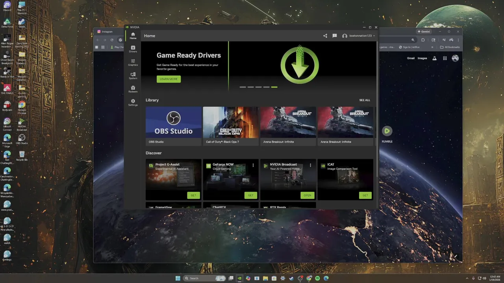
Task: Select Home in the NVIDIA sidebar
Action: coord(133,36)
